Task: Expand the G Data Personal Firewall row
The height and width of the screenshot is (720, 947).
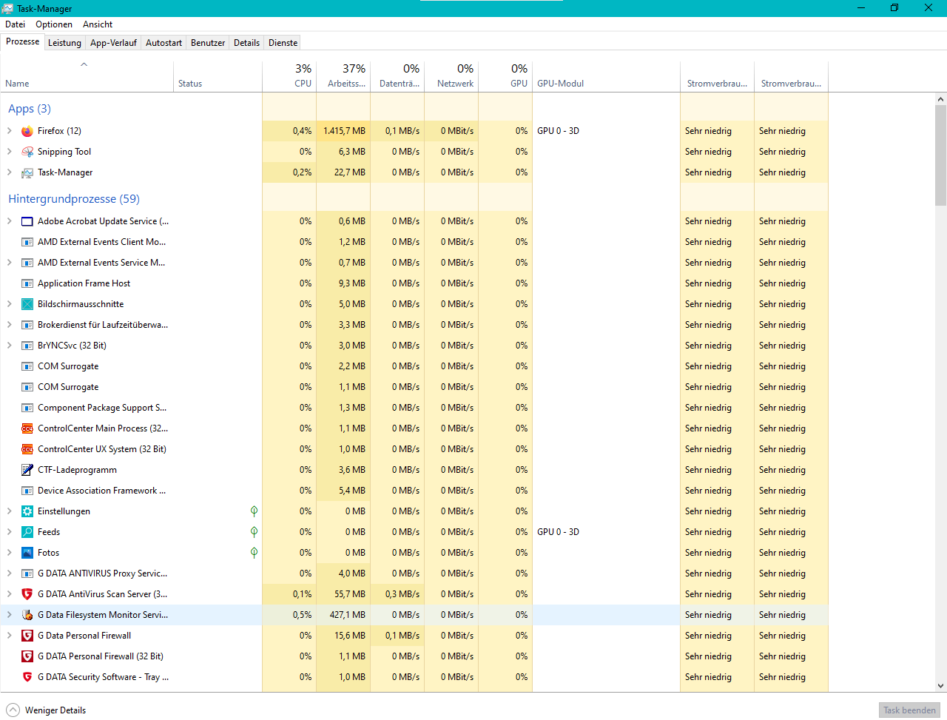Action: coord(9,636)
